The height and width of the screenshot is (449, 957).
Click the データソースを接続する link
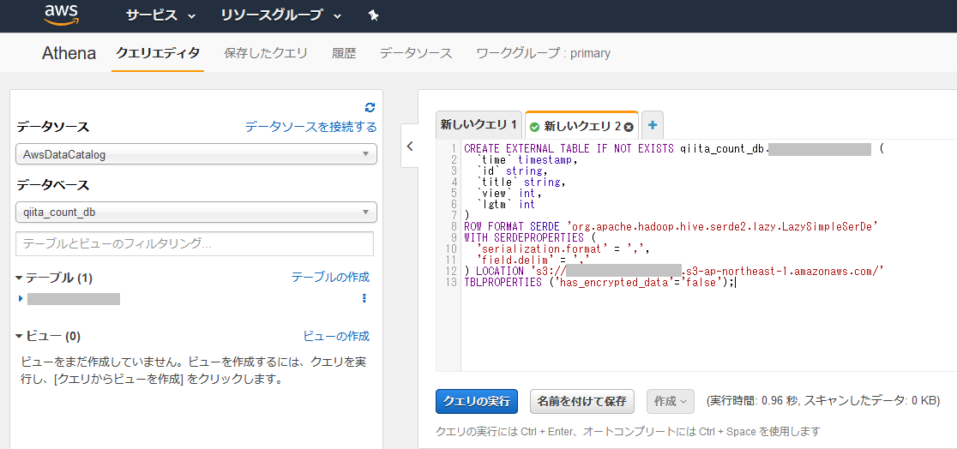(310, 127)
